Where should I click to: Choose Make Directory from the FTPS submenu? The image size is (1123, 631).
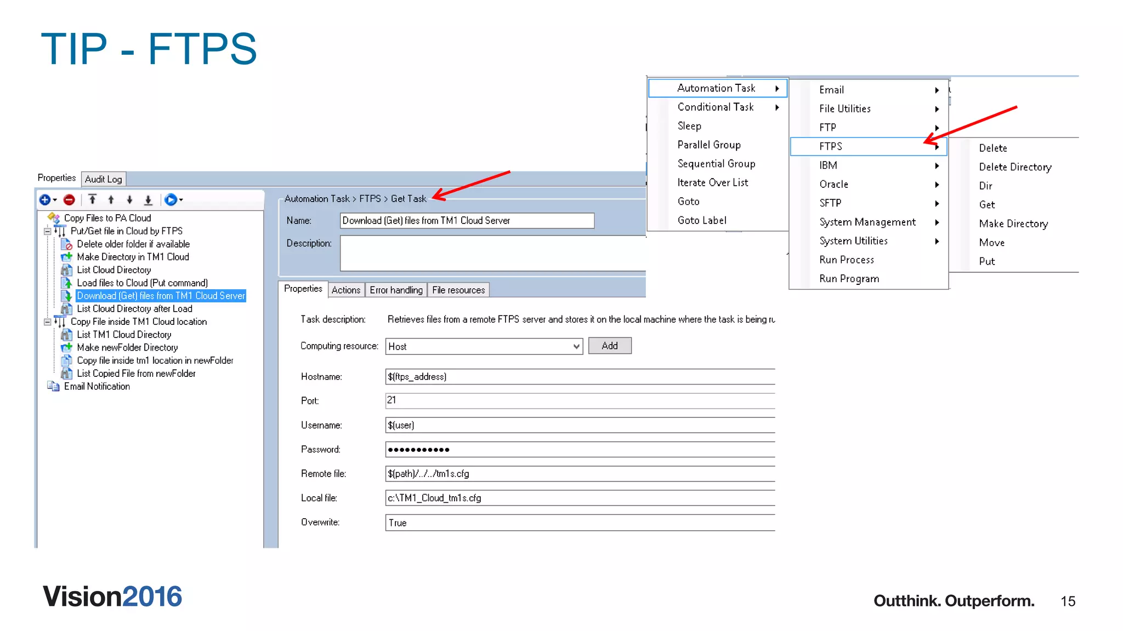(1013, 224)
